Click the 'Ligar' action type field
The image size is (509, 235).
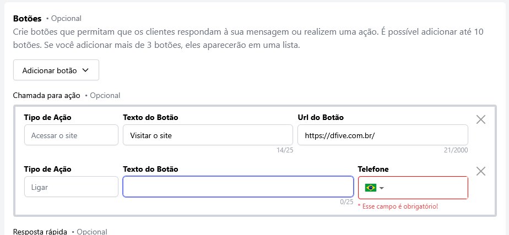pyautogui.click(x=71, y=187)
